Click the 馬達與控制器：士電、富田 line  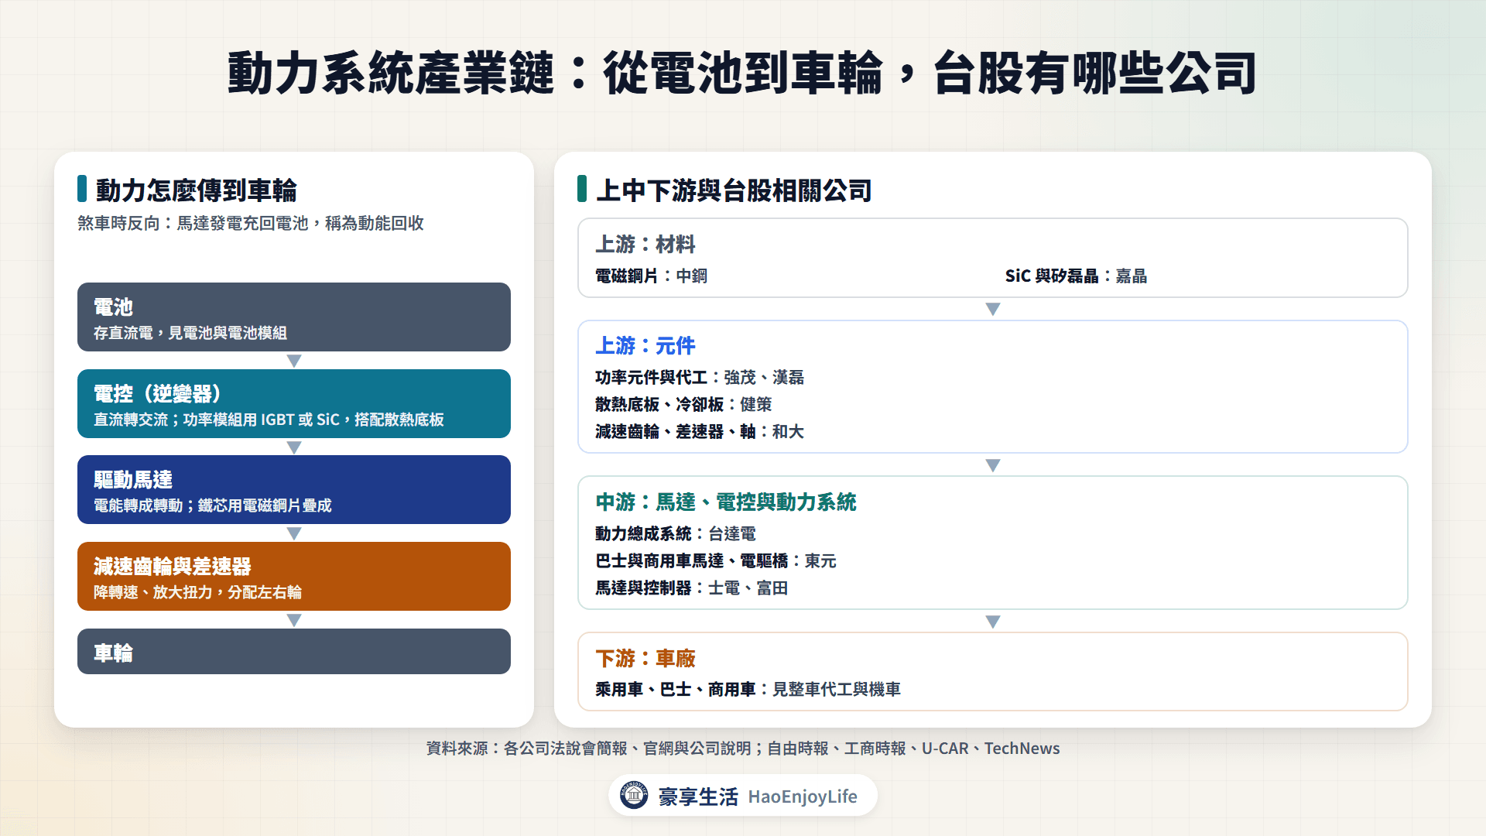pos(691,588)
